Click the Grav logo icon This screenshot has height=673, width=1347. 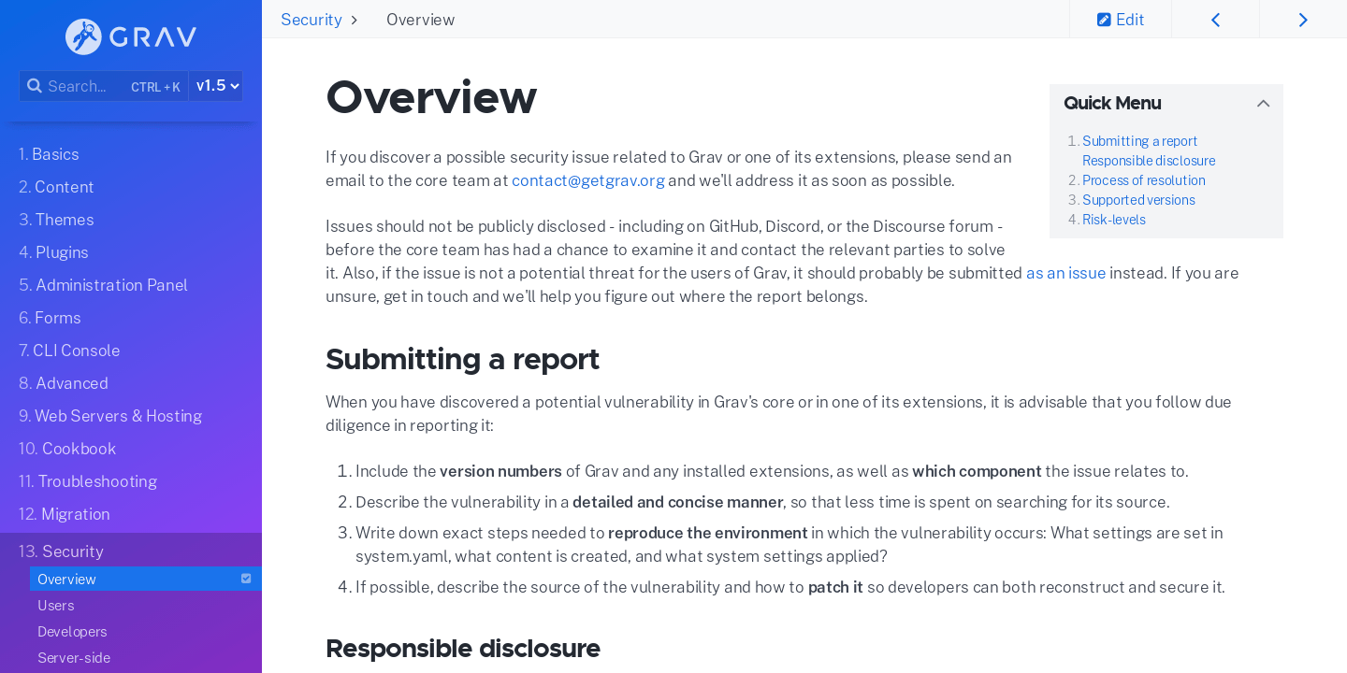[x=83, y=36]
